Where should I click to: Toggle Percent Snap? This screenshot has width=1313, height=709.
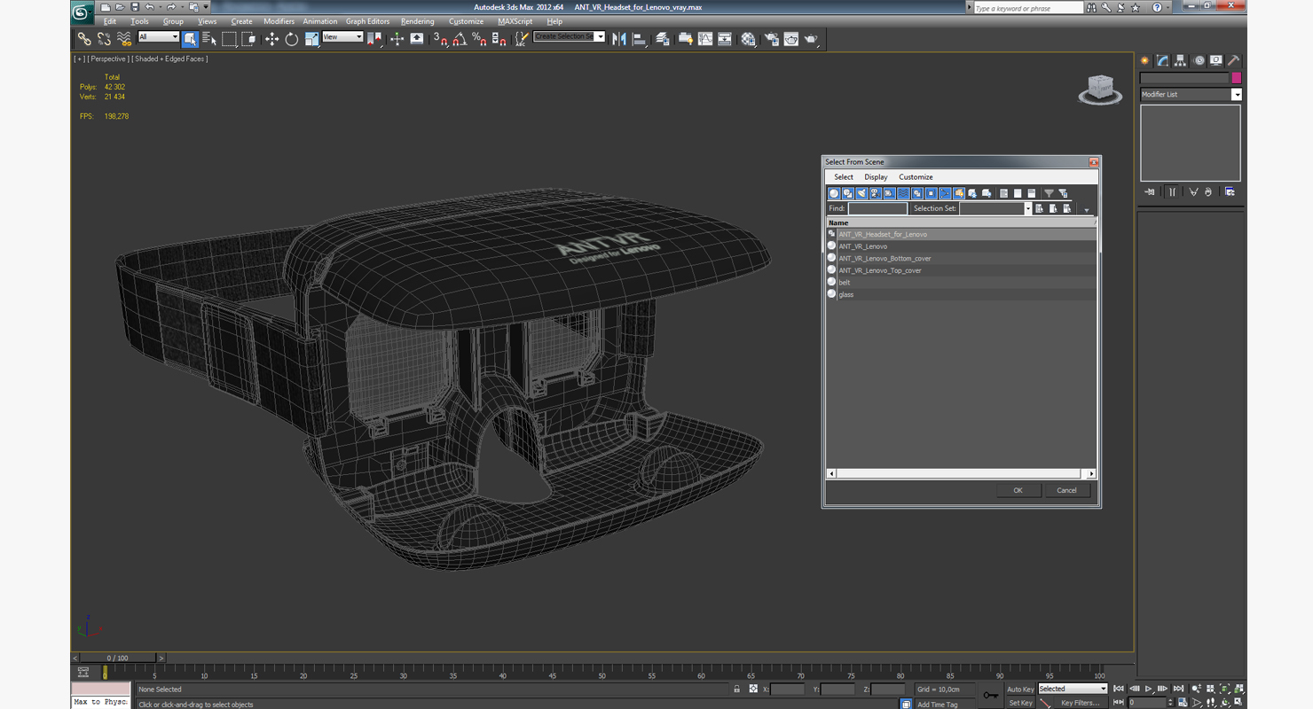[479, 39]
